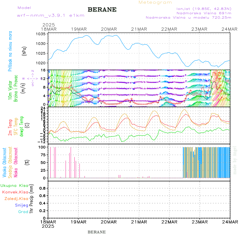Click the red '2m Temp' legend label
Image resolution: width=240 pixels, height=240 pixels.
point(10,127)
